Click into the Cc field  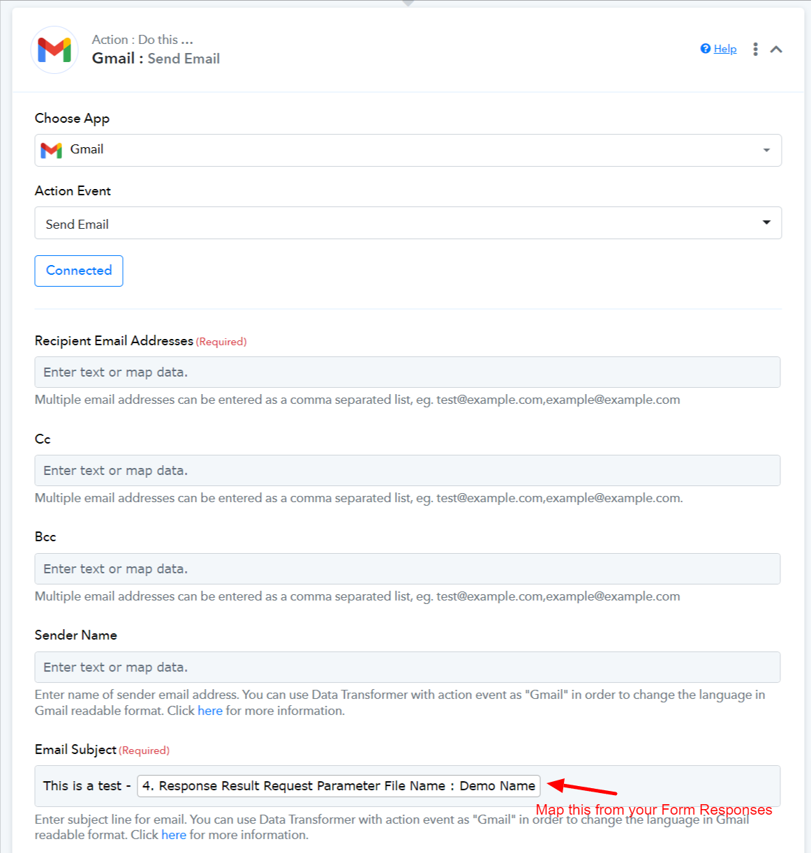[x=408, y=471]
